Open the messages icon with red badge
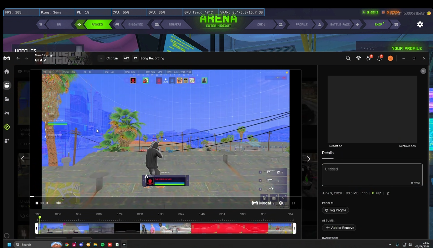The height and width of the screenshot is (248, 433). (369, 58)
